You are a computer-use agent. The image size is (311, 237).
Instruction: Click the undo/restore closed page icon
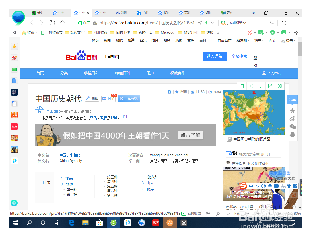pos(284,23)
